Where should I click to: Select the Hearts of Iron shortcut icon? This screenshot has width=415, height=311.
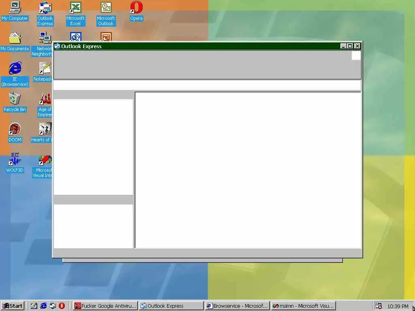click(x=42, y=133)
